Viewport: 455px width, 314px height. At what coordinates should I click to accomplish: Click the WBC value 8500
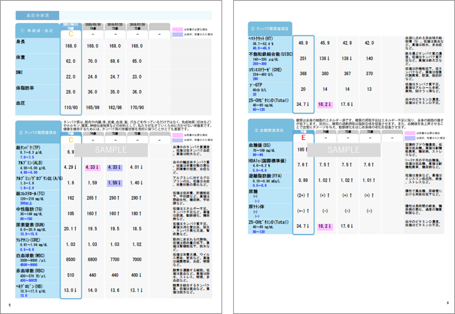pos(71,260)
